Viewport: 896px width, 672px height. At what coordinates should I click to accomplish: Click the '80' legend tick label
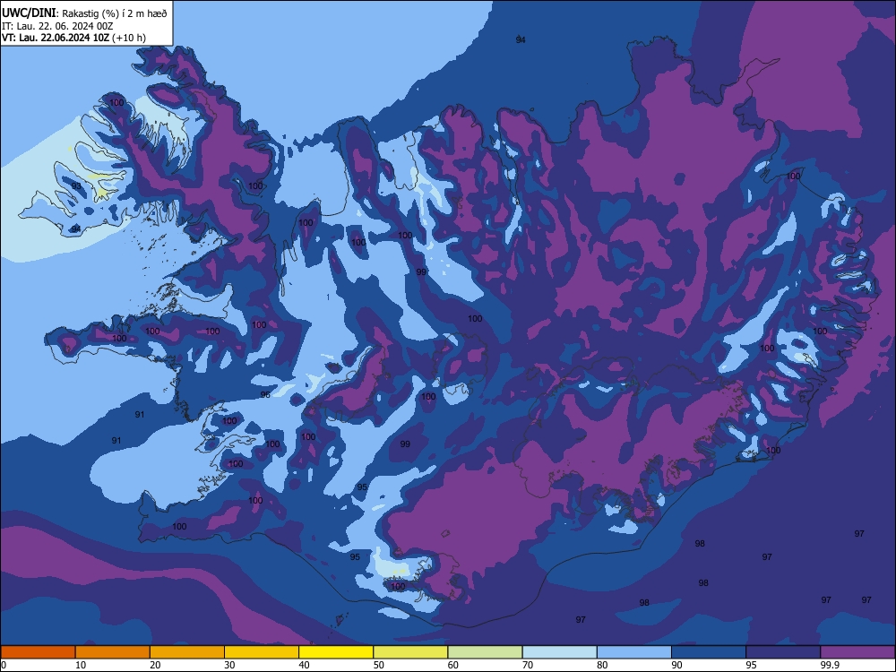click(602, 665)
